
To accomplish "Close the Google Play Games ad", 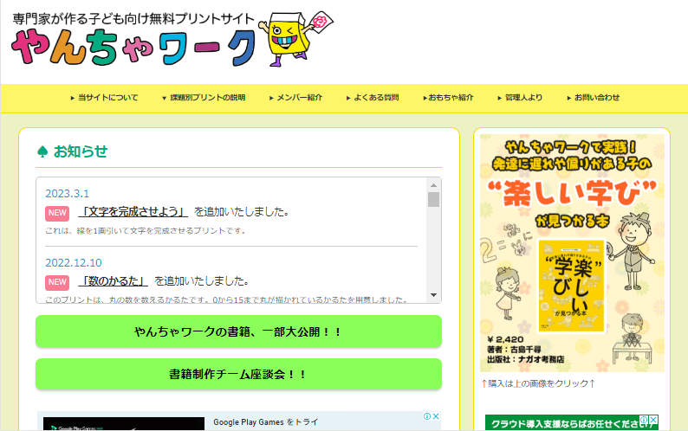I will tap(436, 416).
